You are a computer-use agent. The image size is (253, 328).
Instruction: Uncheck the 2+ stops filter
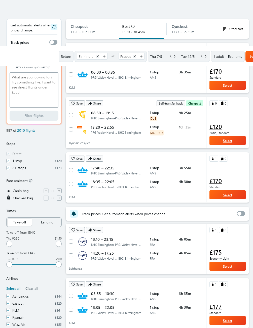tap(8, 168)
